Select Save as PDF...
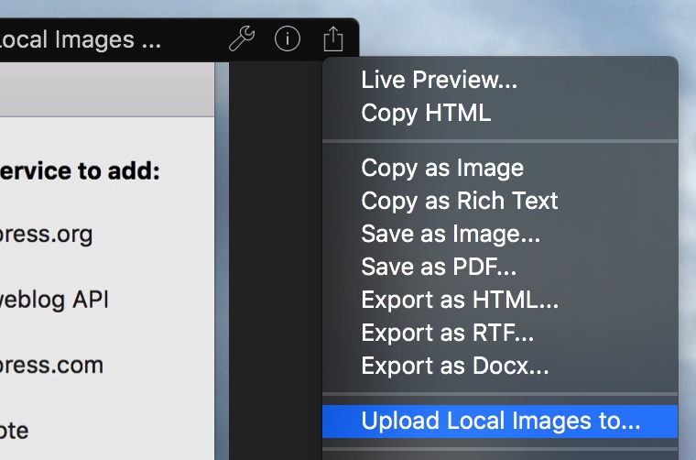696x460 pixels. click(500, 267)
